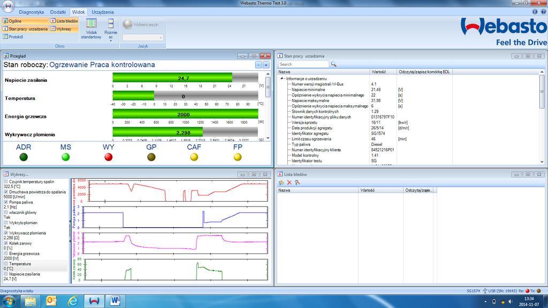Open File Explorer from the taskbar
This screenshot has height=308, width=548.
tap(31, 301)
